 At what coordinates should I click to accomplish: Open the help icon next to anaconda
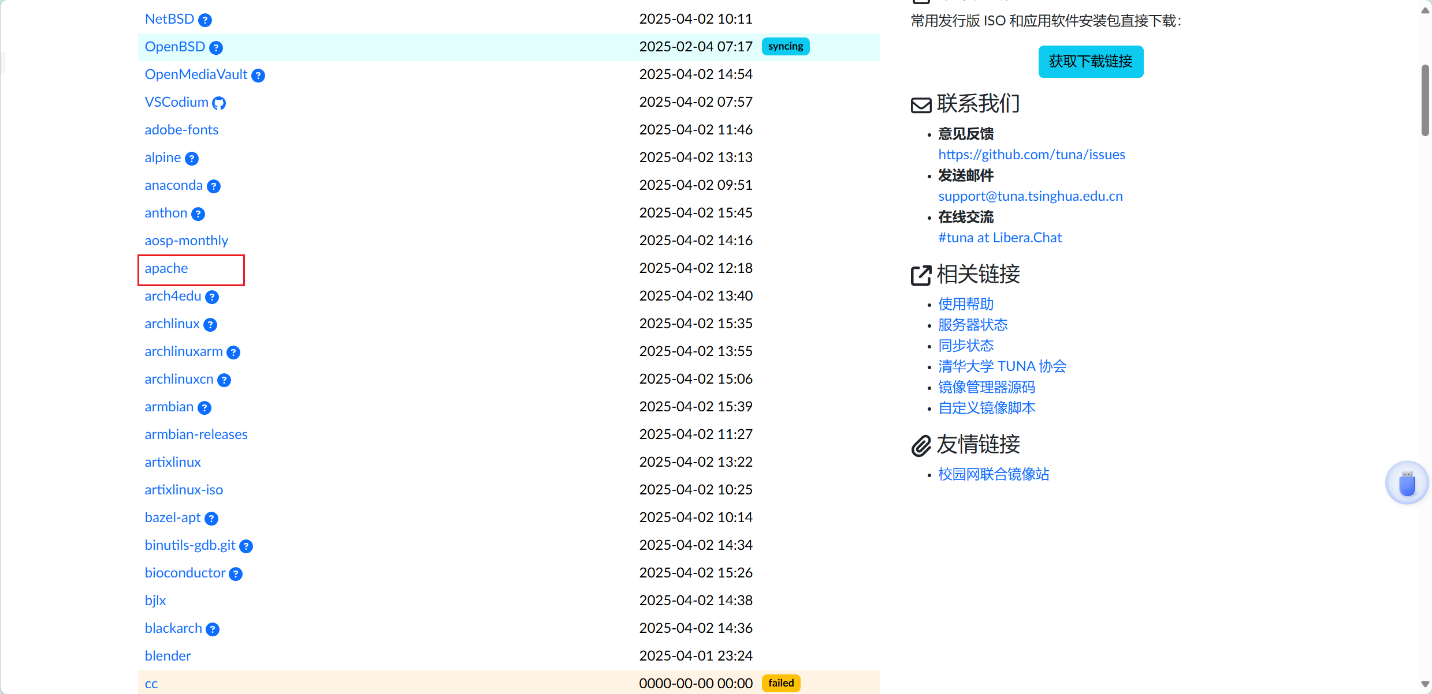click(x=213, y=186)
